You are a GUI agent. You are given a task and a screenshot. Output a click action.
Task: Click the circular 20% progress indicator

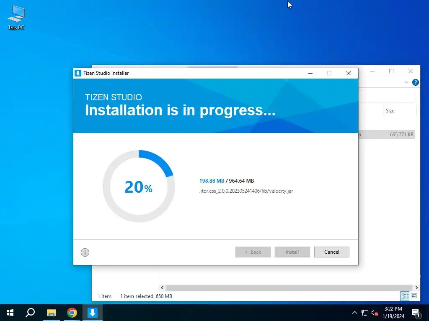(139, 186)
